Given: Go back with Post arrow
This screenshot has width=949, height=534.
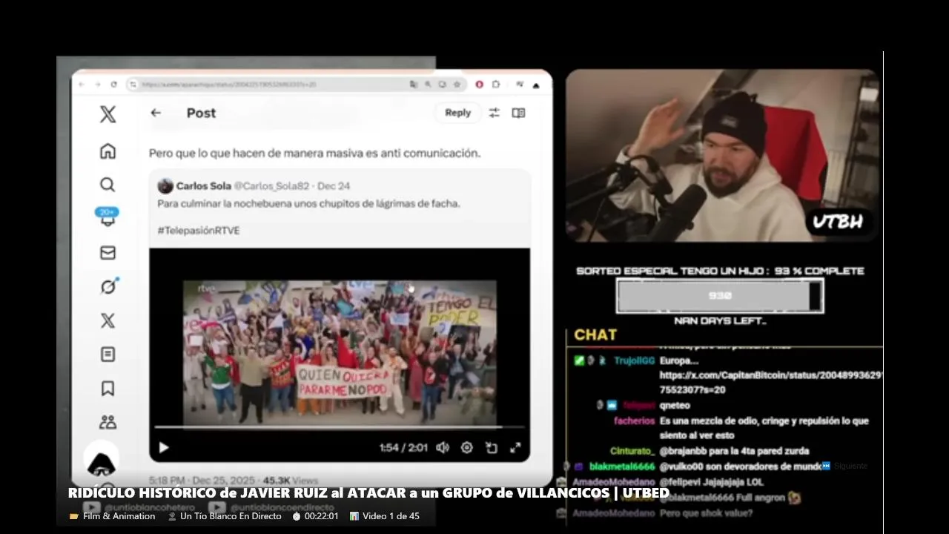Looking at the screenshot, I should pos(156,113).
